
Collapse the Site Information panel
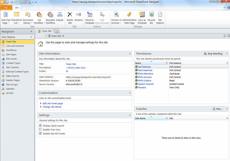click(x=130, y=54)
